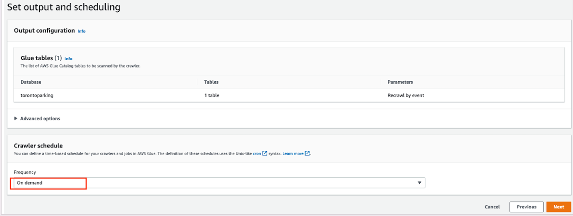Viewport: 573px width, 216px height.
Task: Click the Tables column header
Action: (x=211, y=82)
